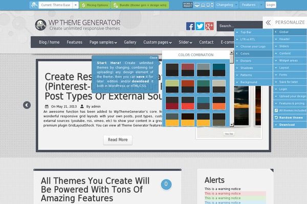Click the Bundle (theme gen + design sets) button

pyautogui.click(x=140, y=5)
